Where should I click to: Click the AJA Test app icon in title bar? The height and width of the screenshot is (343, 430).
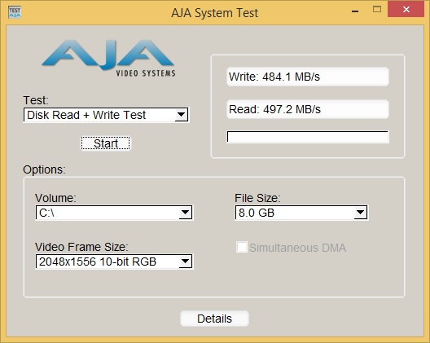pyautogui.click(x=15, y=12)
